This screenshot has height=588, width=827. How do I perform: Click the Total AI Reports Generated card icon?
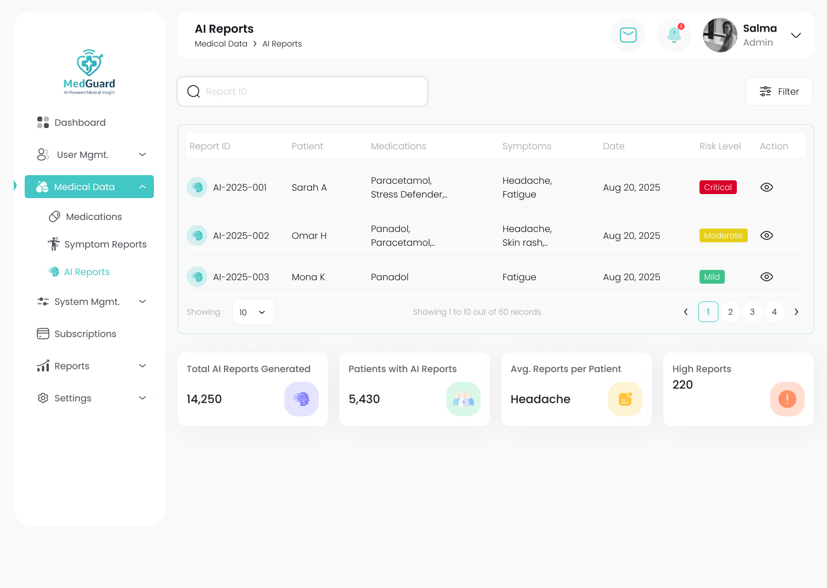tap(302, 399)
